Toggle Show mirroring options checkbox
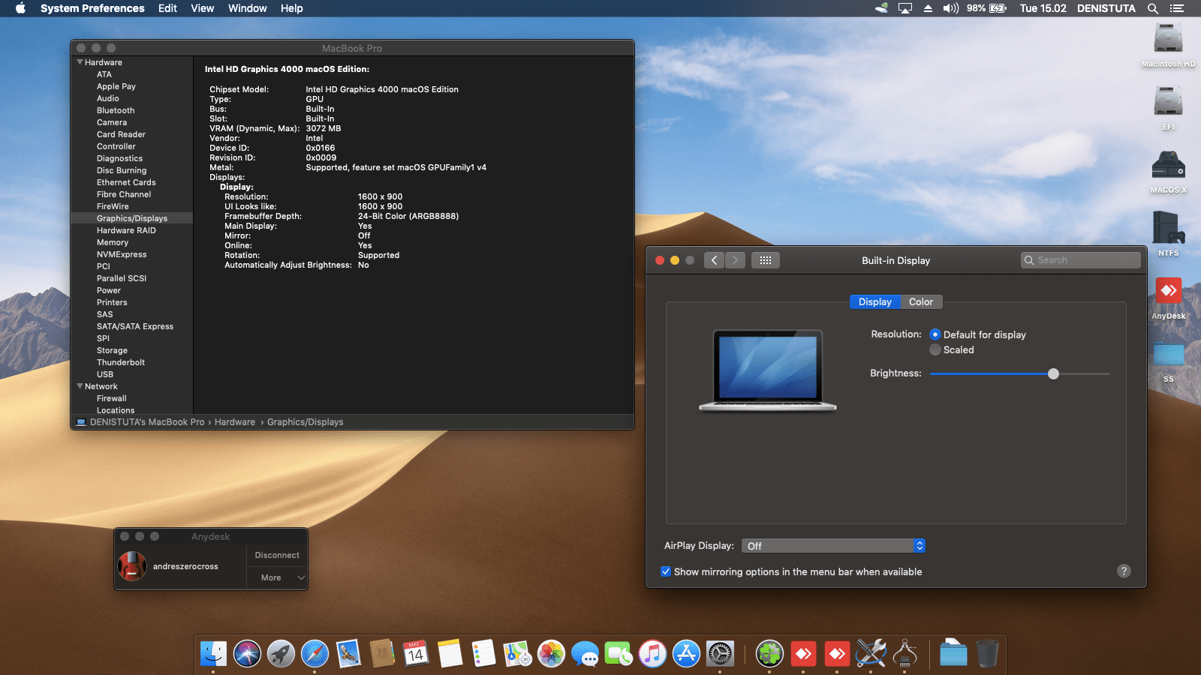Image resolution: width=1201 pixels, height=675 pixels. point(666,571)
